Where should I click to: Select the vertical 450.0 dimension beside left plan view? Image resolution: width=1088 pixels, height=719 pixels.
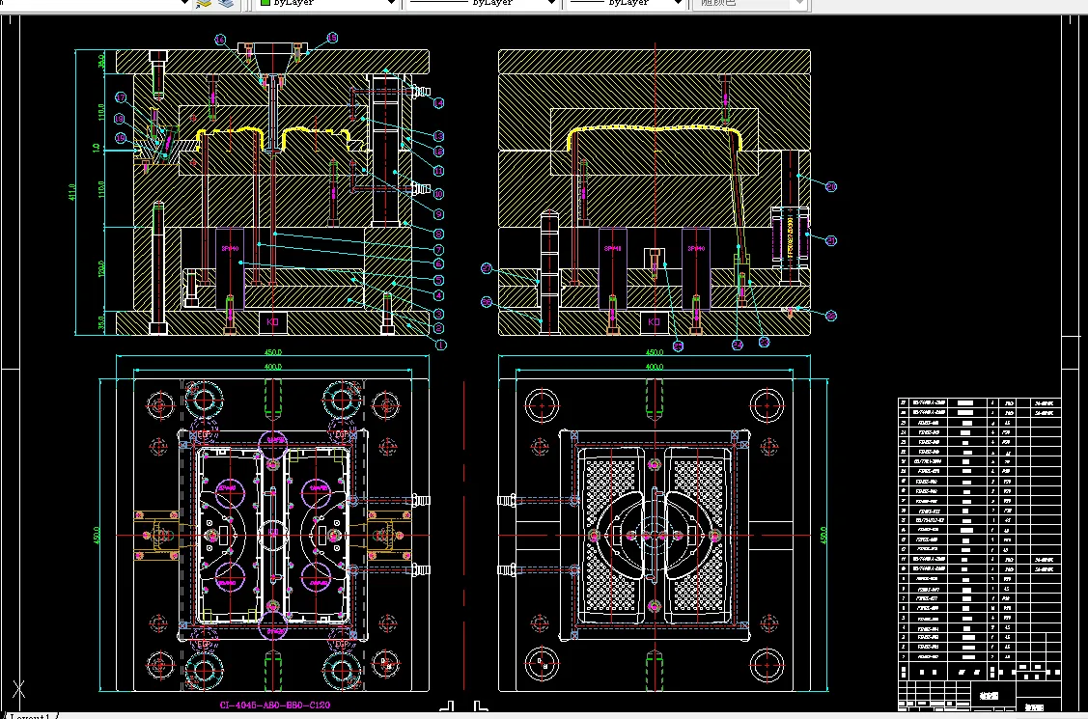pyautogui.click(x=97, y=536)
